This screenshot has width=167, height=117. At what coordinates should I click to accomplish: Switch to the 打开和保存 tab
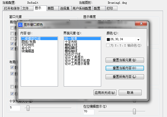(11, 8)
